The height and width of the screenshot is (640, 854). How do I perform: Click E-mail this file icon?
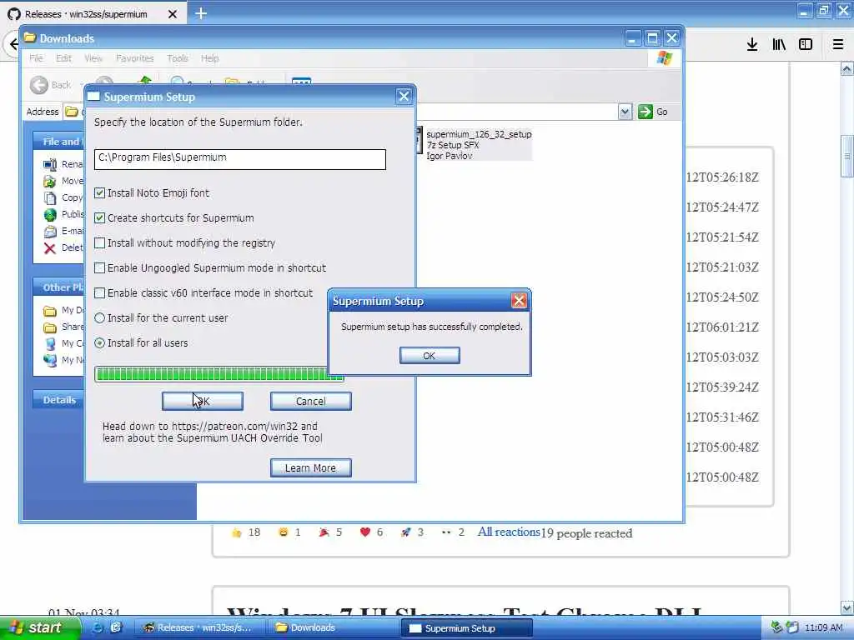(x=50, y=232)
